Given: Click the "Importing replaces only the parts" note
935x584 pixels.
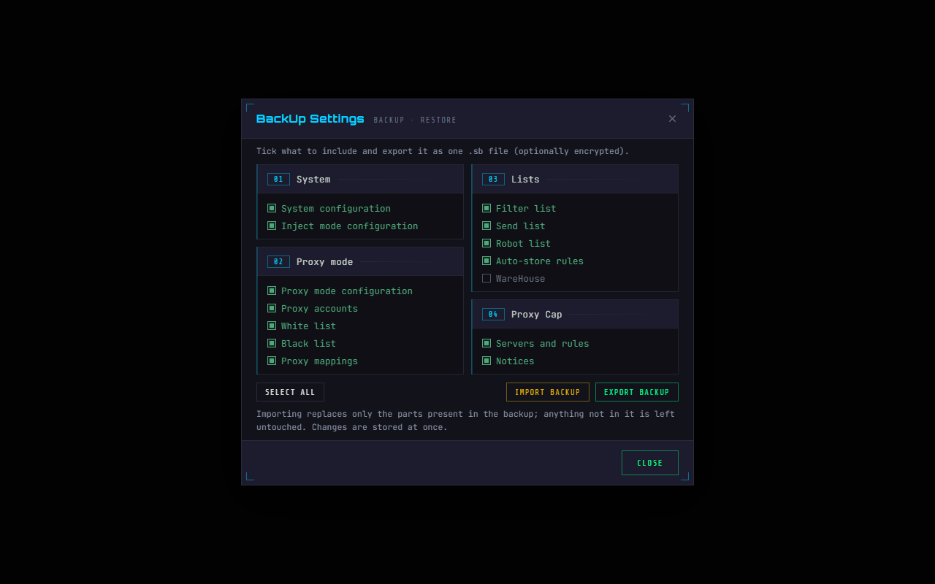Looking at the screenshot, I should (x=465, y=420).
